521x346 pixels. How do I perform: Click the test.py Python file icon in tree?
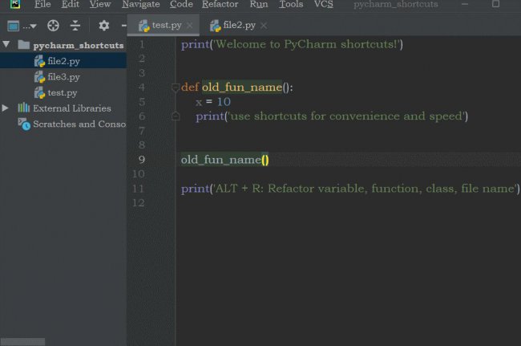pos(39,93)
